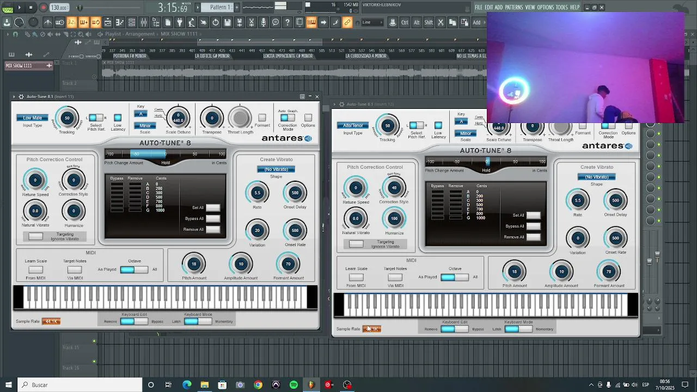Screen dimensions: 697x392
Task: Click the Retune Speed knob in the left Auto-Tune
Action: click(x=35, y=180)
